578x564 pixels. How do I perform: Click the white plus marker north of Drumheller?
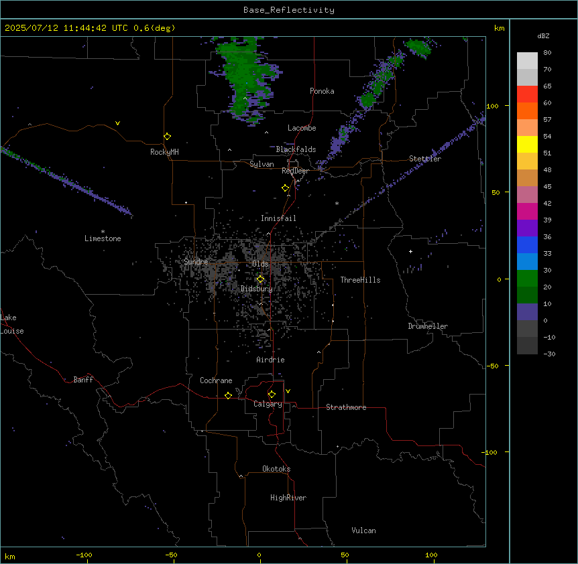coord(410,251)
